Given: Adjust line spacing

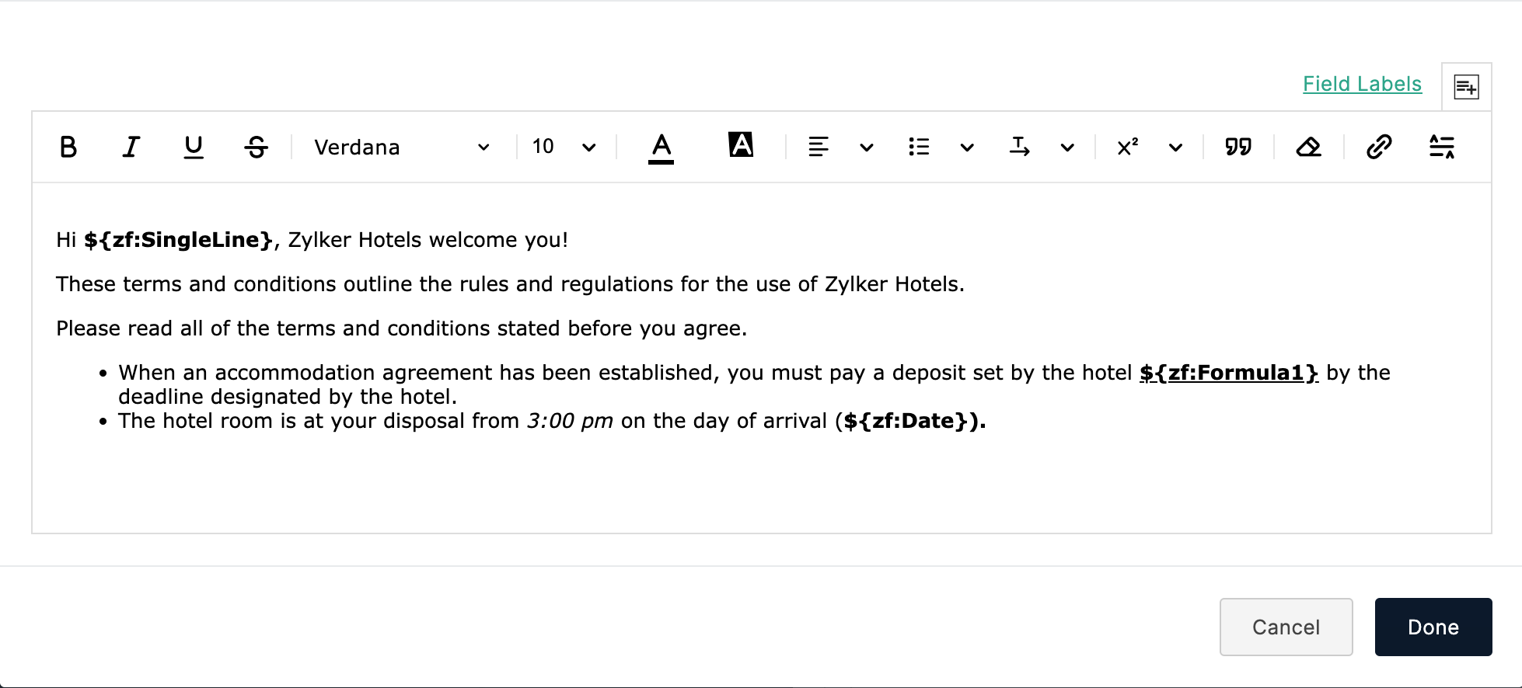Looking at the screenshot, I should click(1443, 147).
